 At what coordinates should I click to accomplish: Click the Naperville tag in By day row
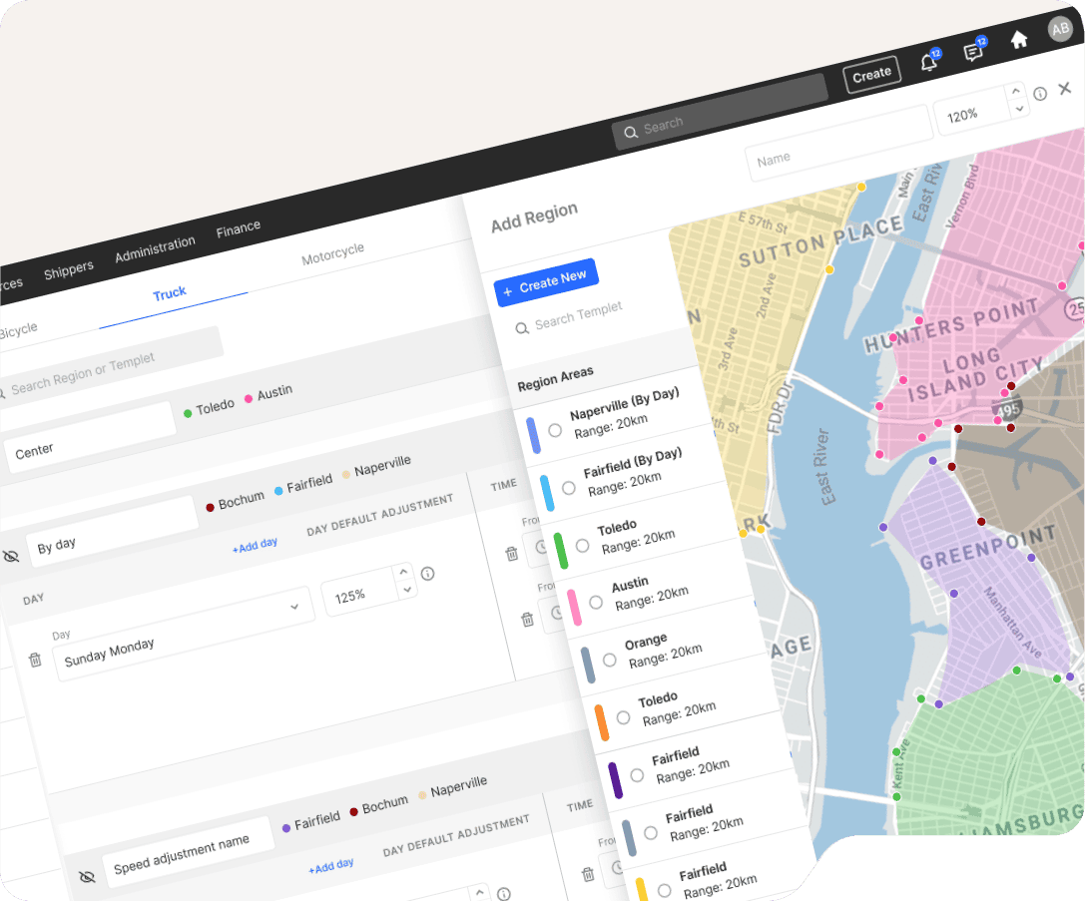(x=376, y=468)
